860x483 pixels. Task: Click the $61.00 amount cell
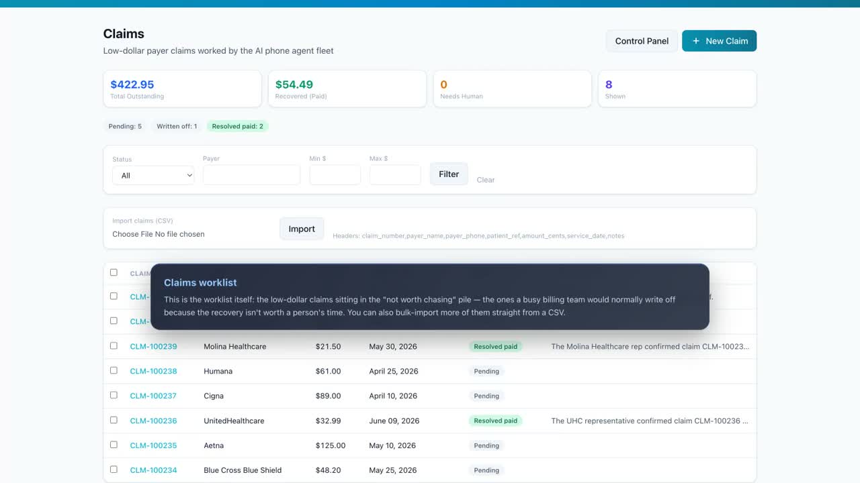coord(329,372)
